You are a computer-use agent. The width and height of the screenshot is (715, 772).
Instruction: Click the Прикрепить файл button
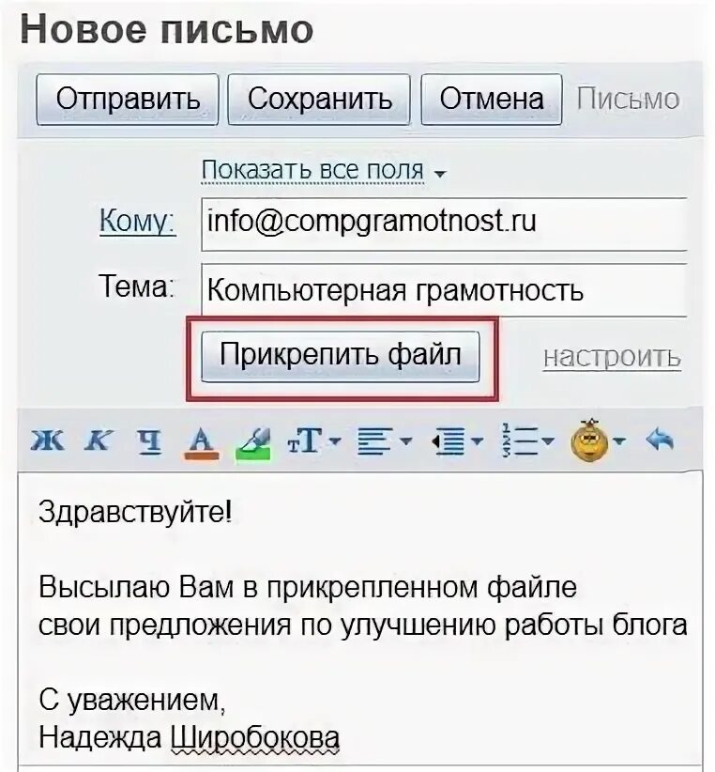coord(341,356)
